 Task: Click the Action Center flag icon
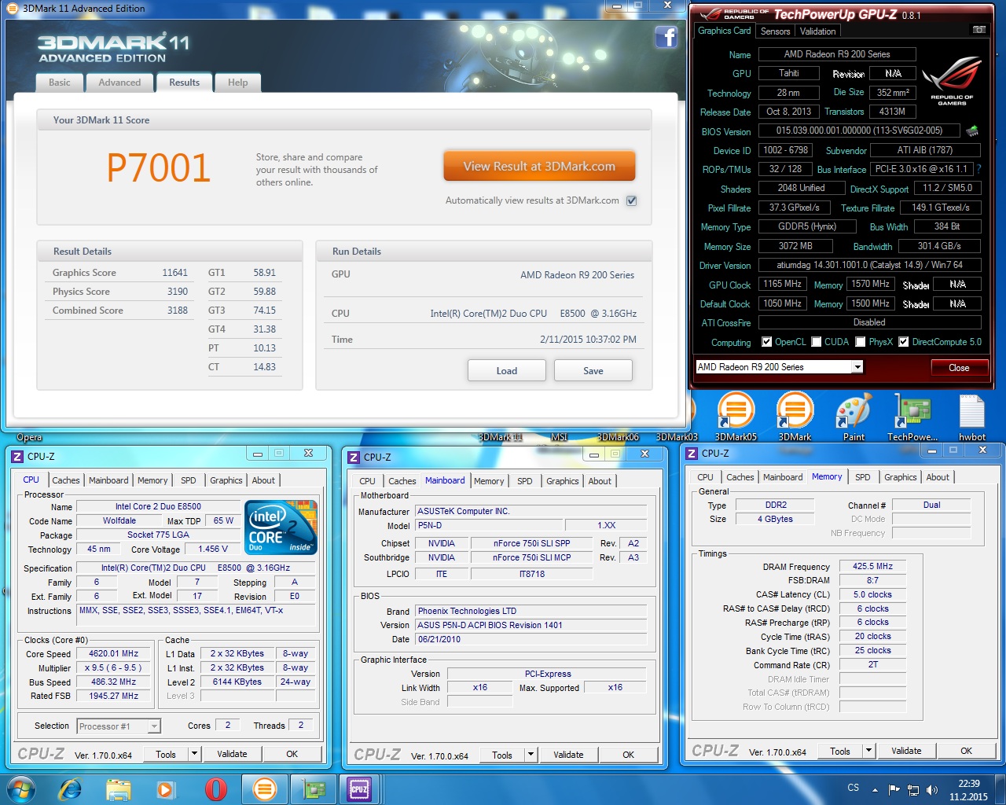pyautogui.click(x=894, y=790)
